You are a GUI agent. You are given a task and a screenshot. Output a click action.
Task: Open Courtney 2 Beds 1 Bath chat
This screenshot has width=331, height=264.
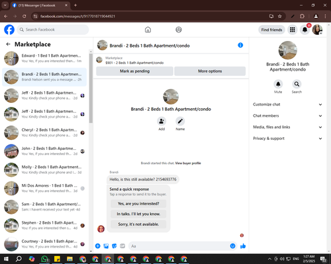point(44,244)
